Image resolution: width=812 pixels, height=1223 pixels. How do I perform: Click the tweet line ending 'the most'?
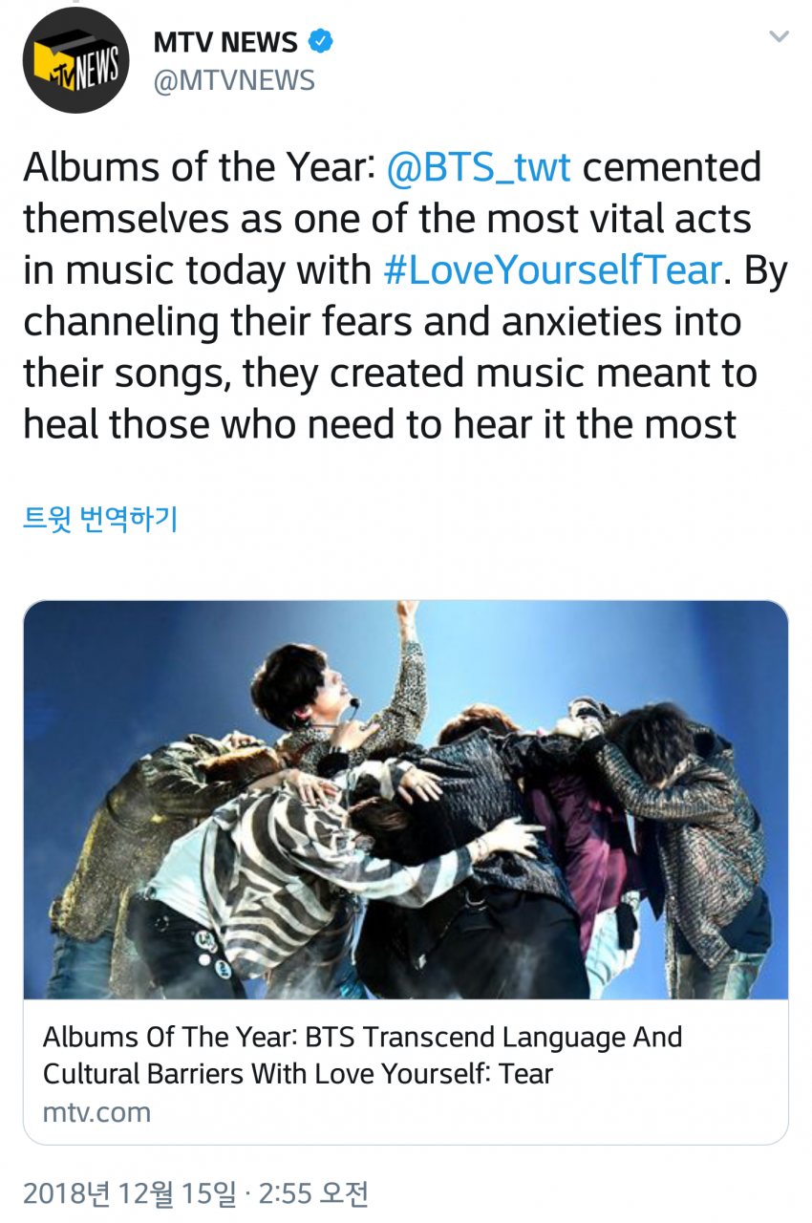pos(380,425)
